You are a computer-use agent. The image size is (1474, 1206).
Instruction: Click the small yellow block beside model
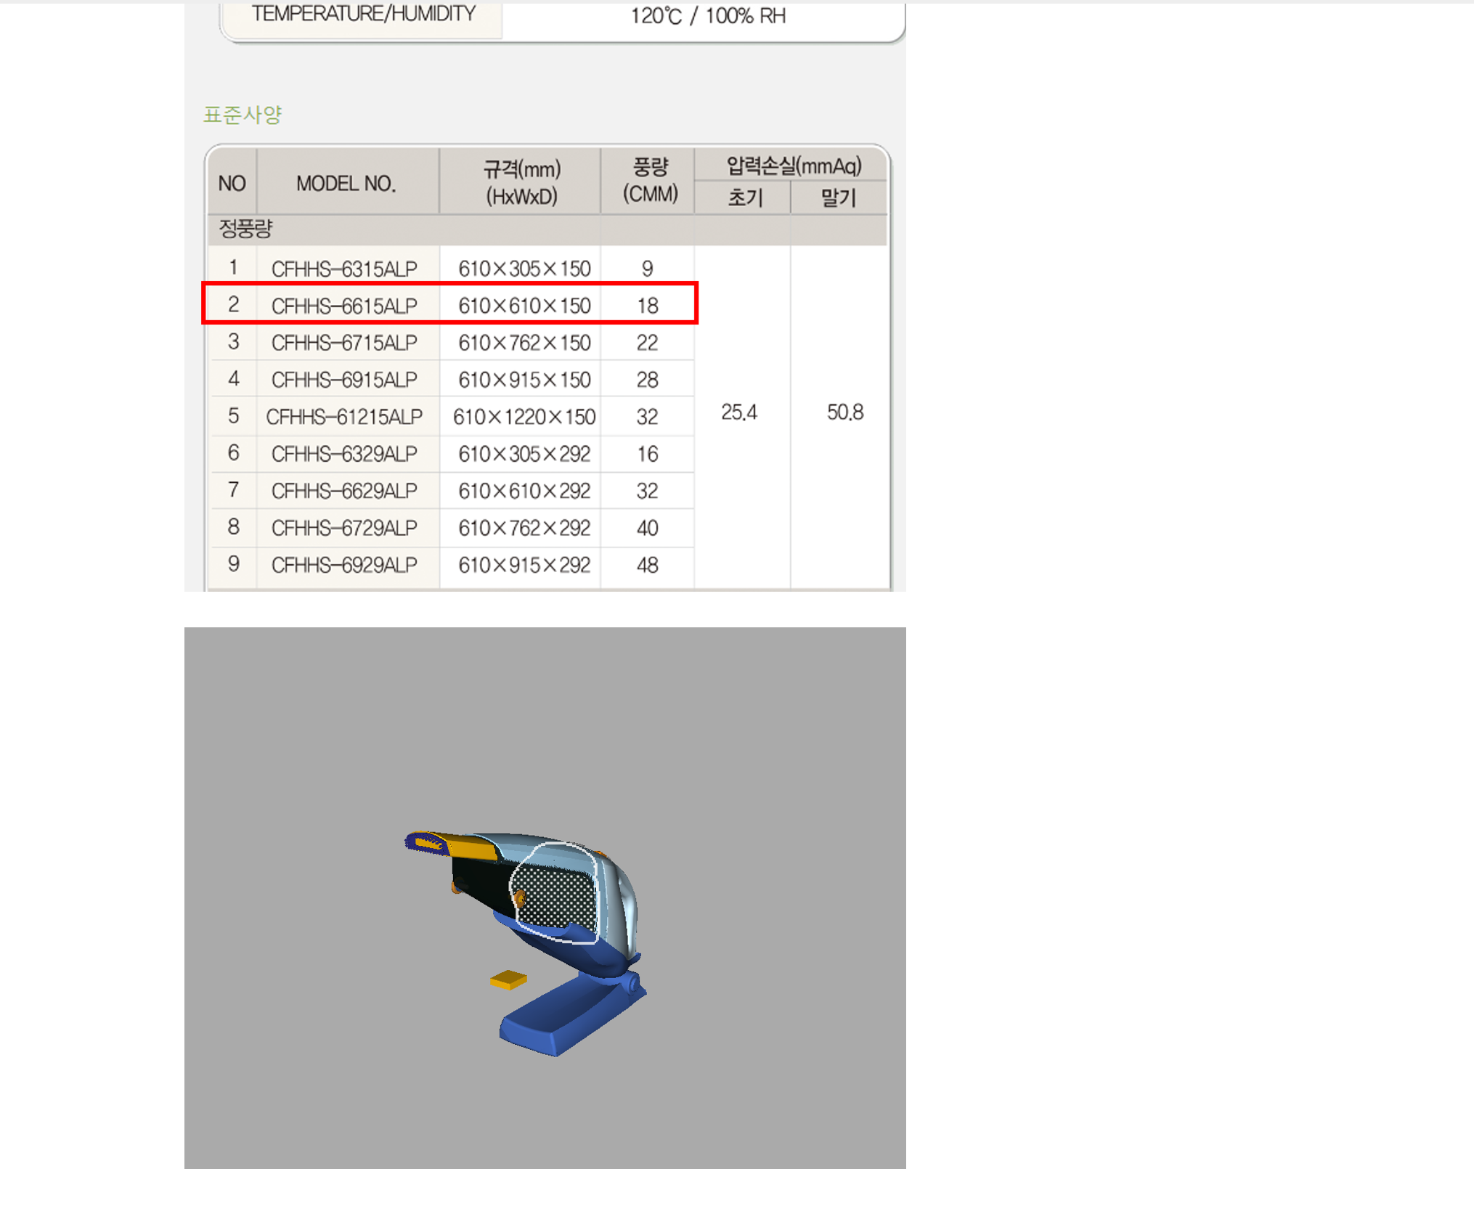pos(508,979)
